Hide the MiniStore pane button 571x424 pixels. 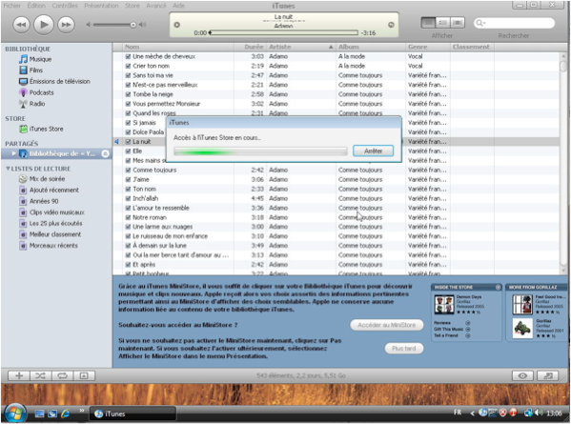[x=547, y=375]
